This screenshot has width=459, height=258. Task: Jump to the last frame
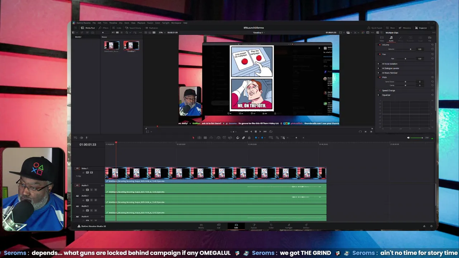coord(265,132)
